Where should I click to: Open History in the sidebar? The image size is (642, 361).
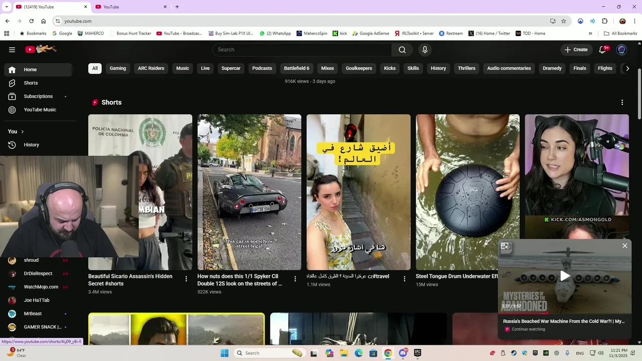click(38, 145)
